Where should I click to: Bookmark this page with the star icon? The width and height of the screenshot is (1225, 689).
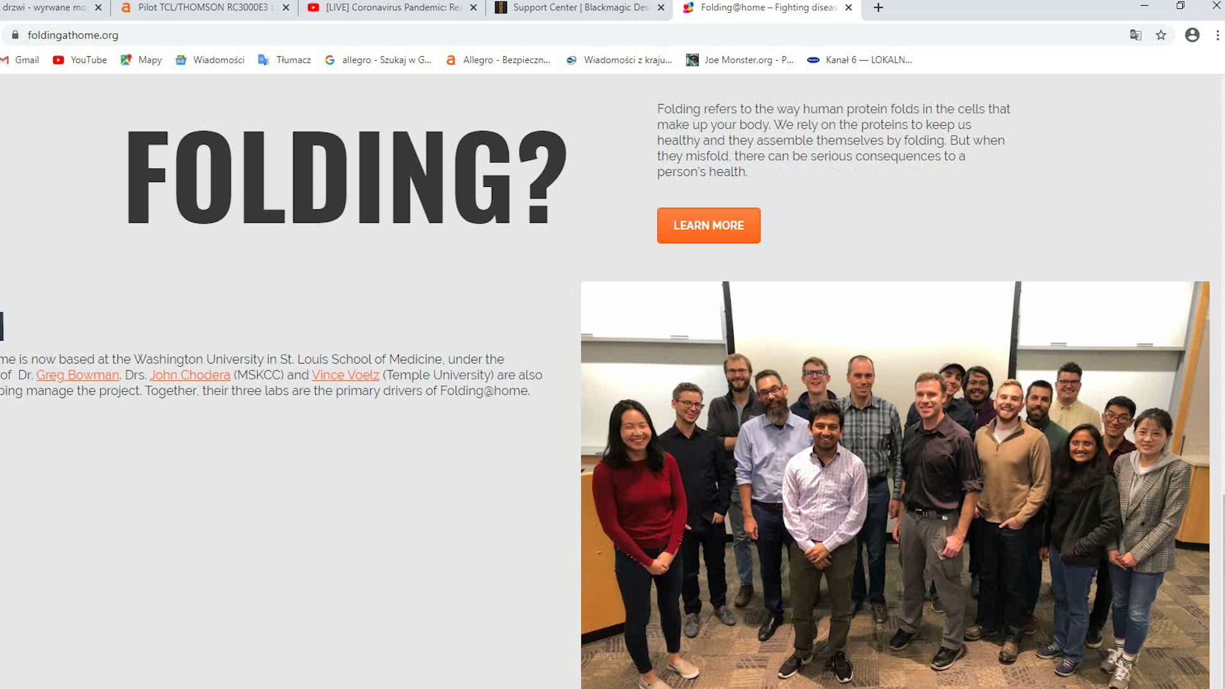click(1161, 35)
